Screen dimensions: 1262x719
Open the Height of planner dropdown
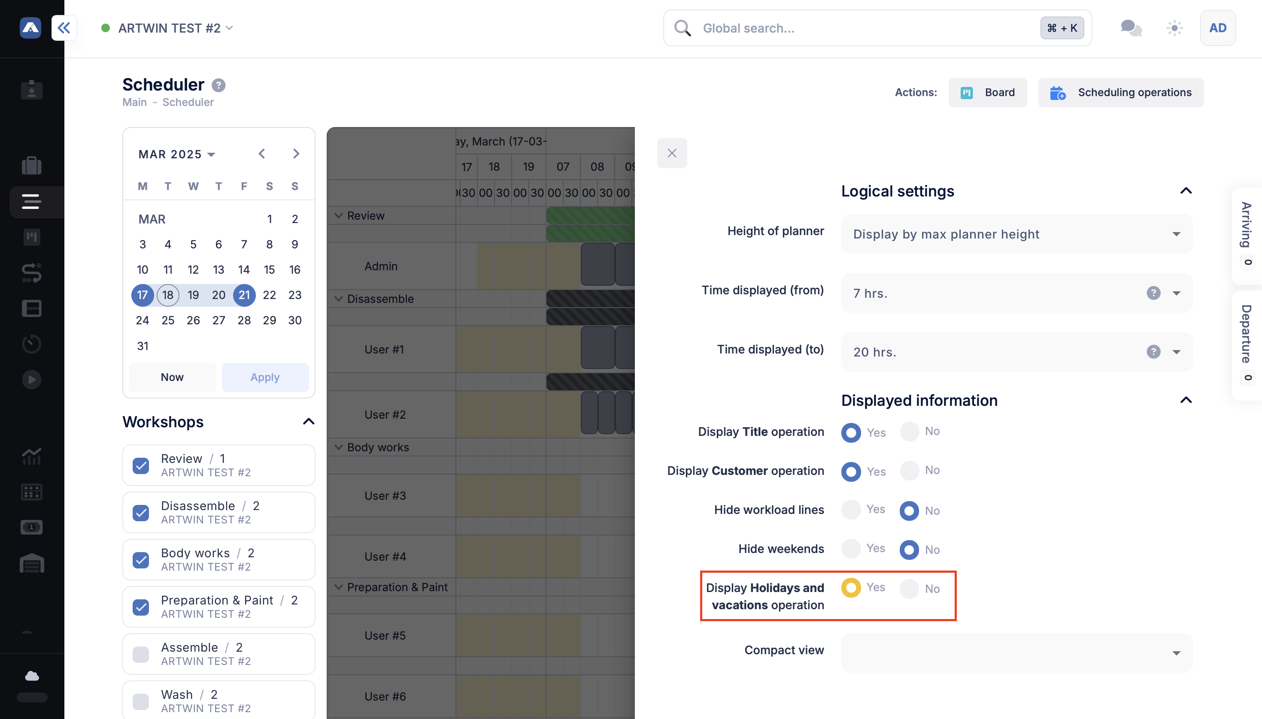1016,234
